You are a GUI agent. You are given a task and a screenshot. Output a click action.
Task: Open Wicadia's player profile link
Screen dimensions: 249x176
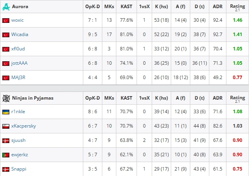point(20,35)
